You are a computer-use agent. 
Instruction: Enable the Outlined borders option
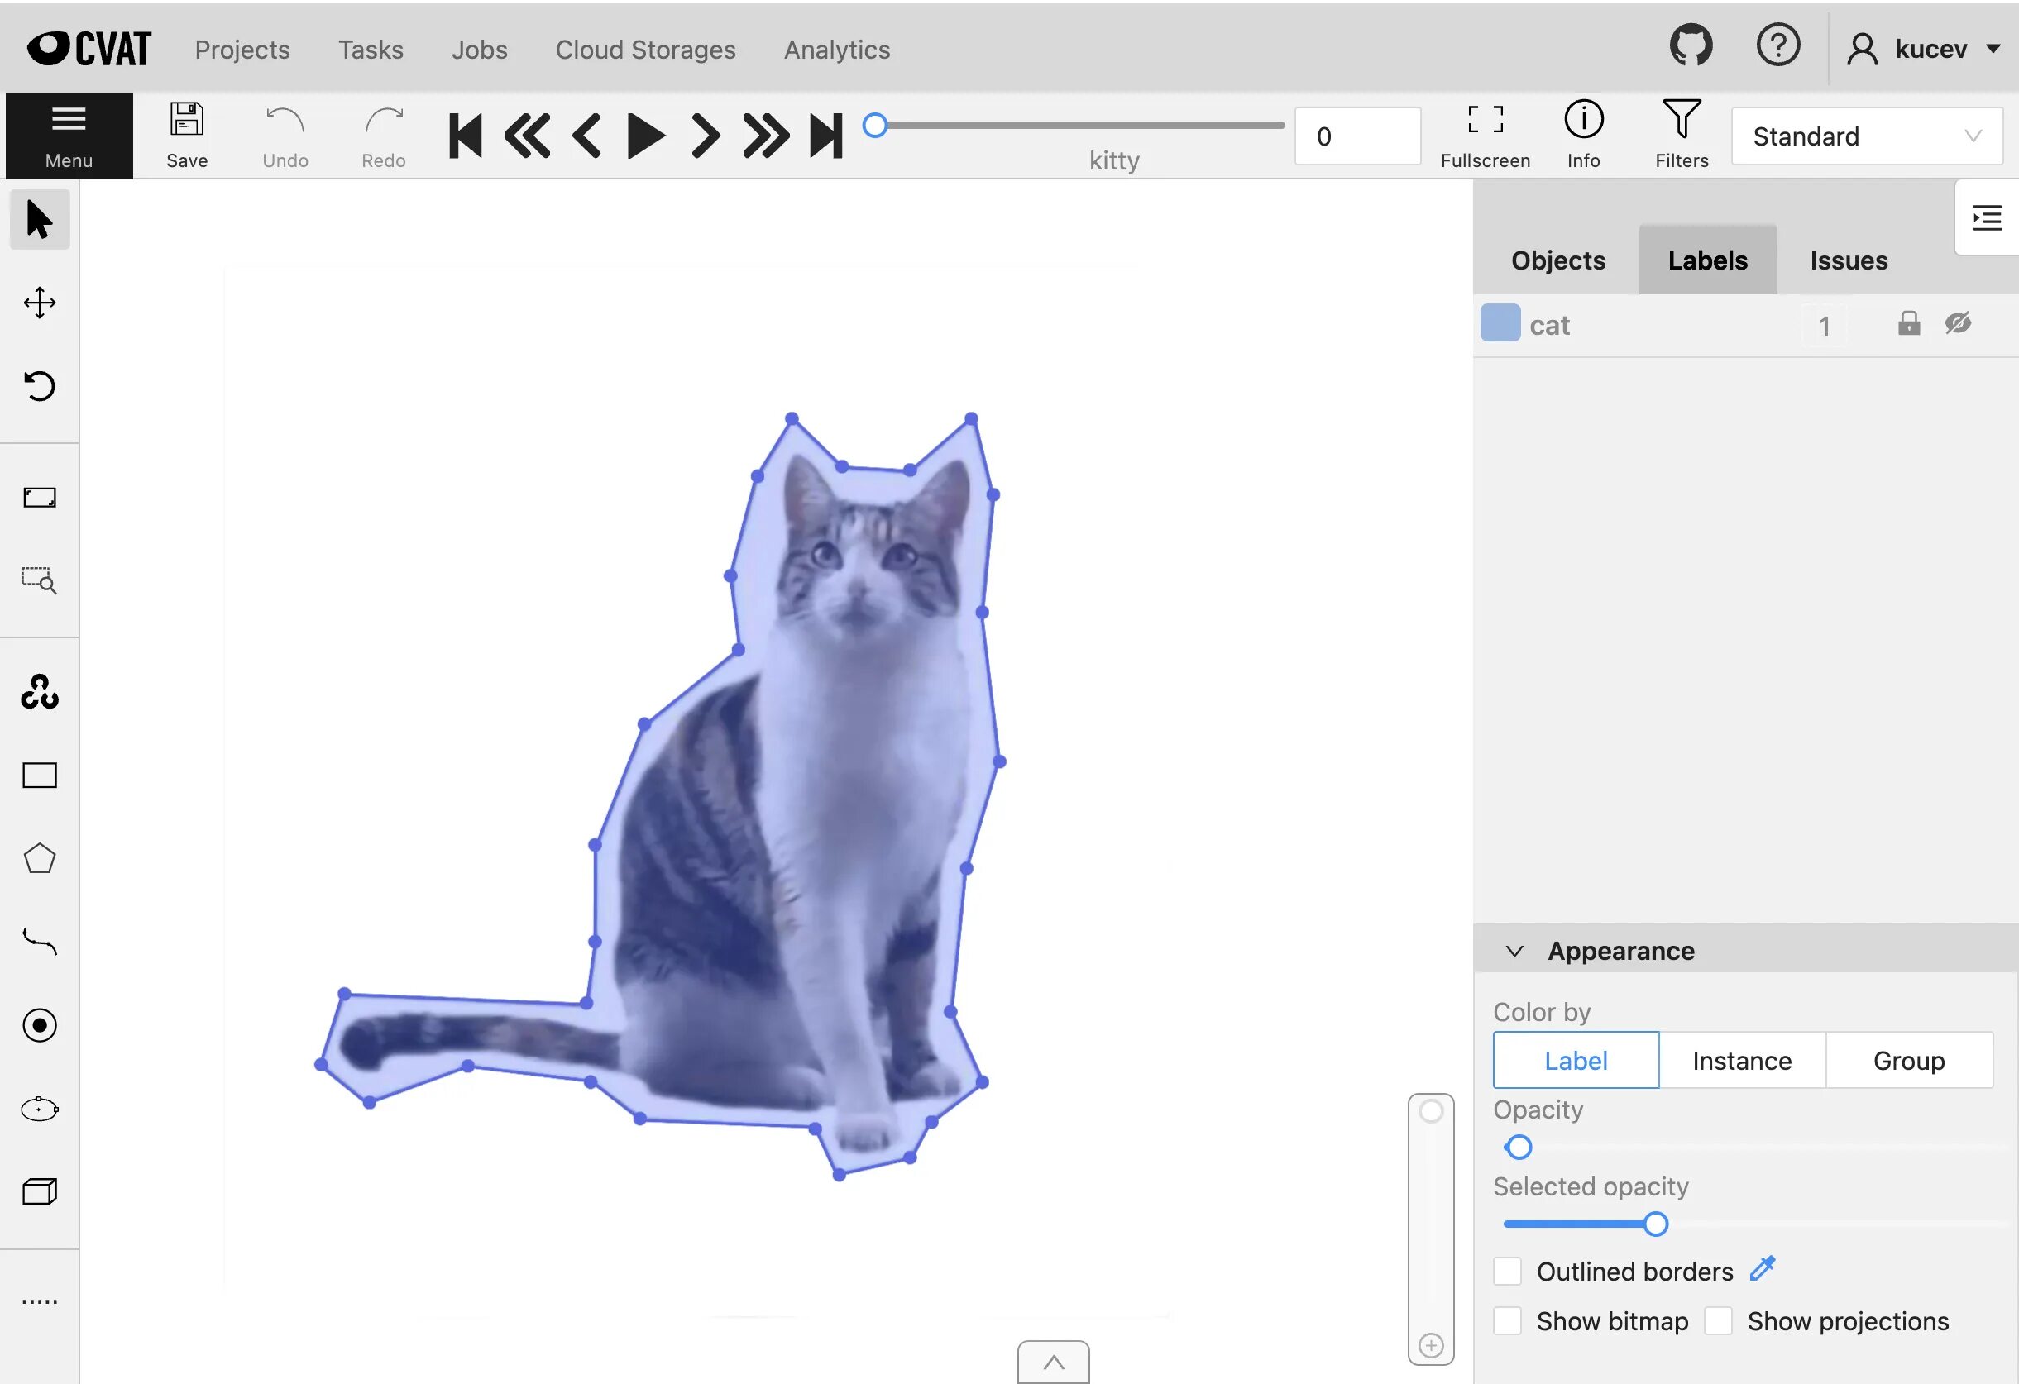(1508, 1270)
